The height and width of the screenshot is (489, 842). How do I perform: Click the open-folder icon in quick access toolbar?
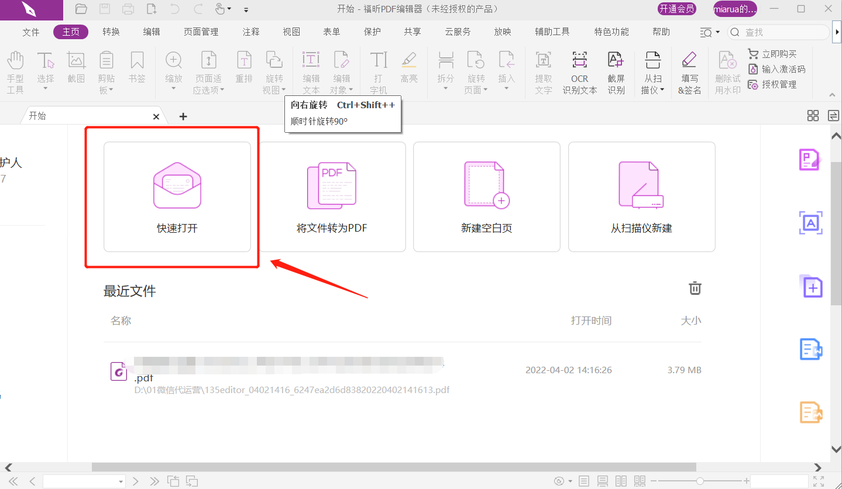[81, 9]
